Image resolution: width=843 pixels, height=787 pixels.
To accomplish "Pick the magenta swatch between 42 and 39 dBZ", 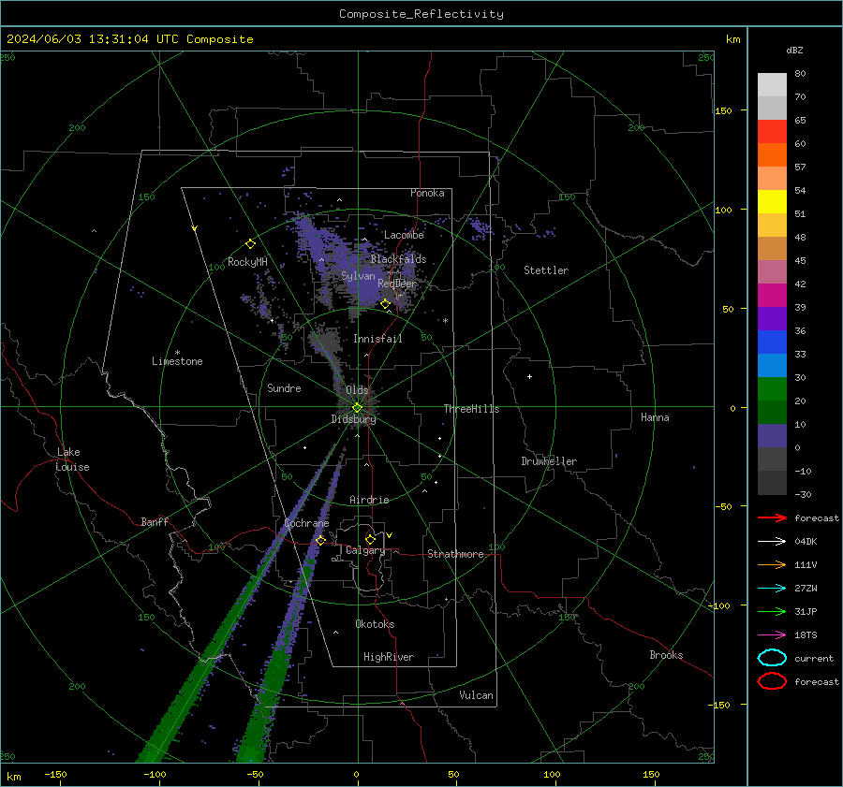I will tap(772, 296).
